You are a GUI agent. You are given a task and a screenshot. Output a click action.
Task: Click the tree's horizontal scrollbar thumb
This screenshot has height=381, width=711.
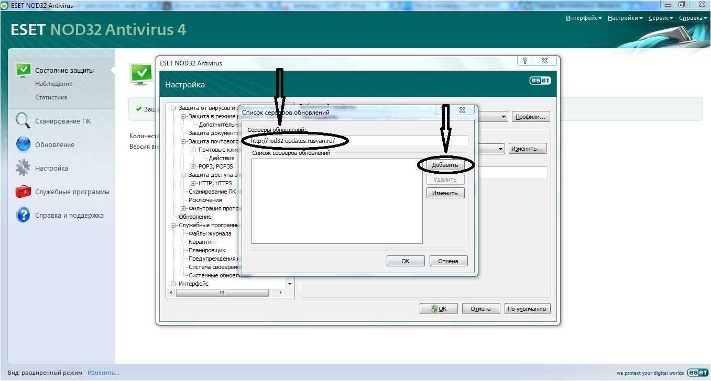coord(222,293)
